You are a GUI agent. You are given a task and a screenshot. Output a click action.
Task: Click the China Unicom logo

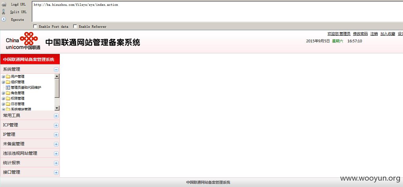(23, 41)
